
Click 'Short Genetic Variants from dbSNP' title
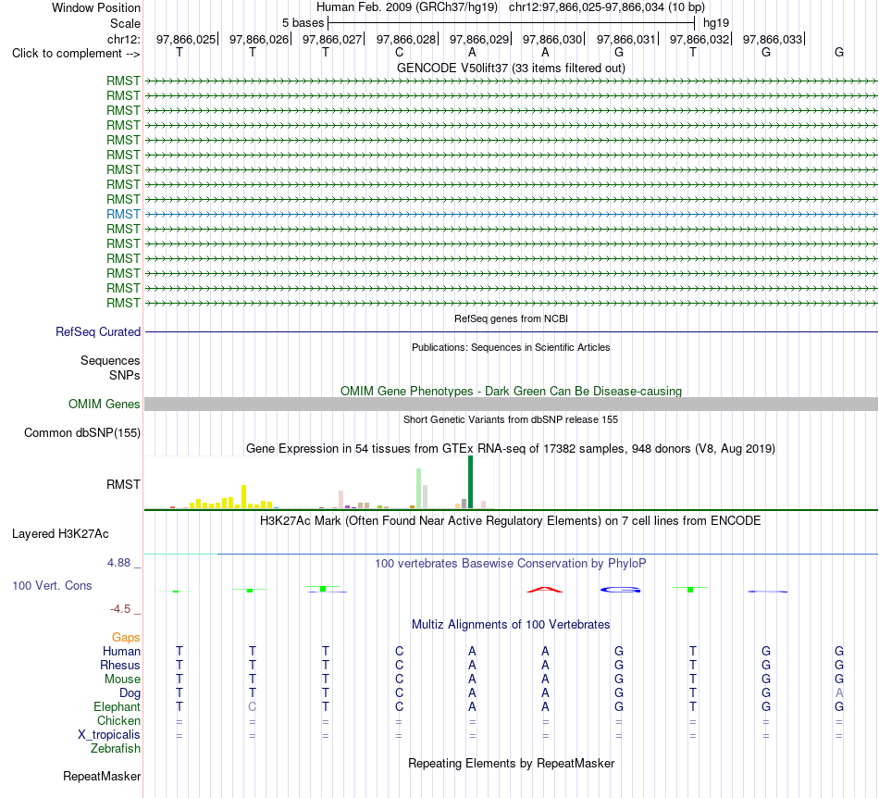click(x=511, y=419)
